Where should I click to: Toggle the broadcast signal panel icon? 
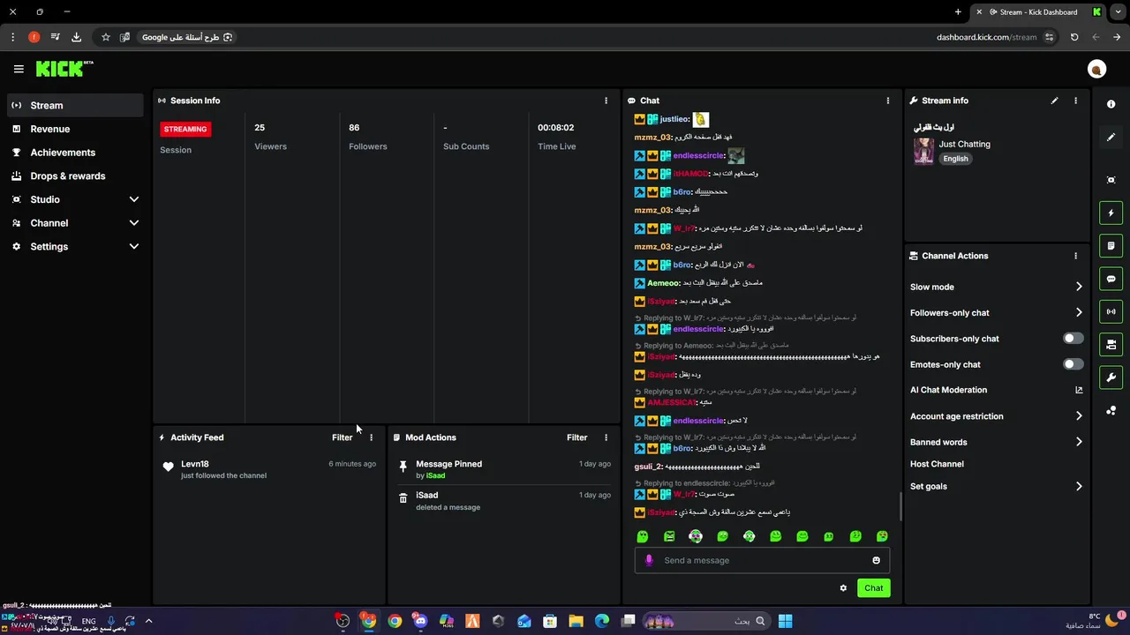pos(1111,311)
